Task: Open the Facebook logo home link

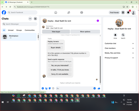Action: (x=4, y=12)
